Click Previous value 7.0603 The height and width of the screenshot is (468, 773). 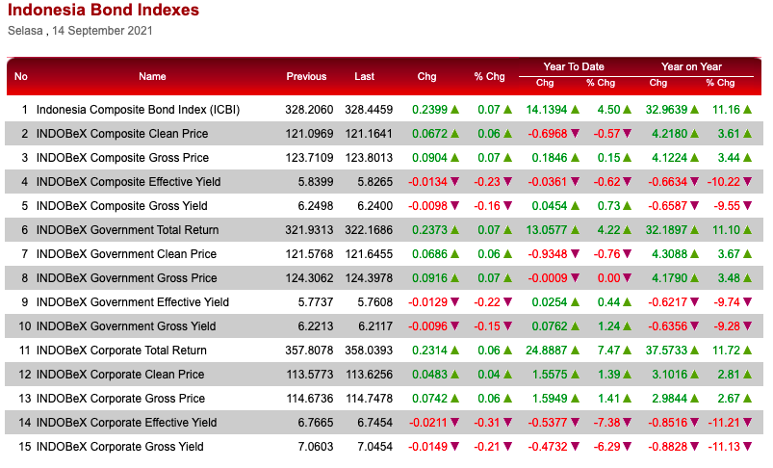click(x=316, y=446)
